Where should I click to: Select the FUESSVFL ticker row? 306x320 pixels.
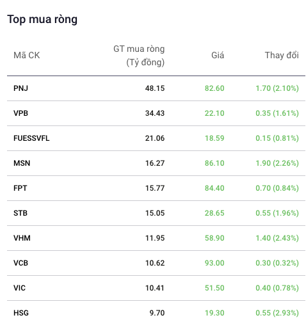156,138
